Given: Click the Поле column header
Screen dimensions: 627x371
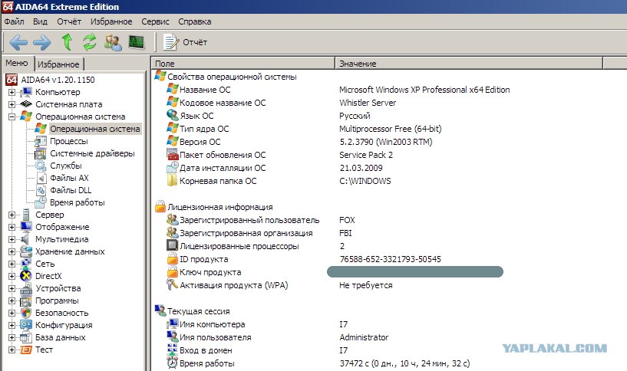Looking at the screenshot, I should (243, 64).
